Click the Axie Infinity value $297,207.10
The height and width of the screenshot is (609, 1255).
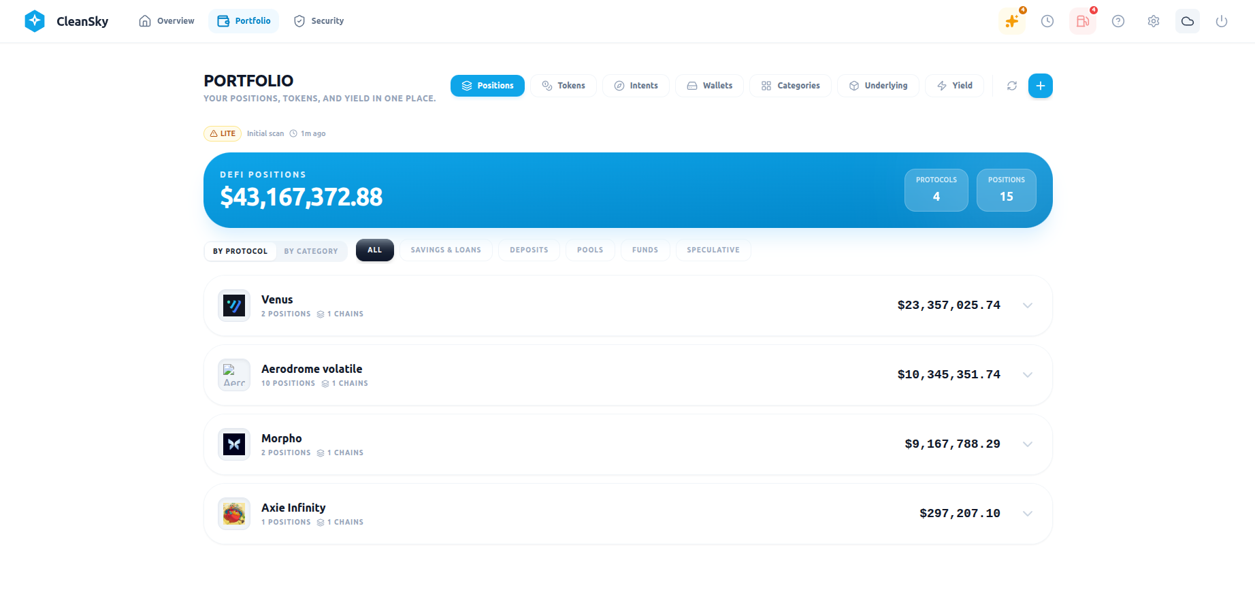960,513
